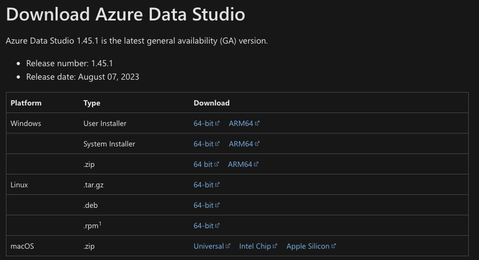Download Linux .rpm 64-bit package
The image size is (479, 260).
pyautogui.click(x=207, y=226)
